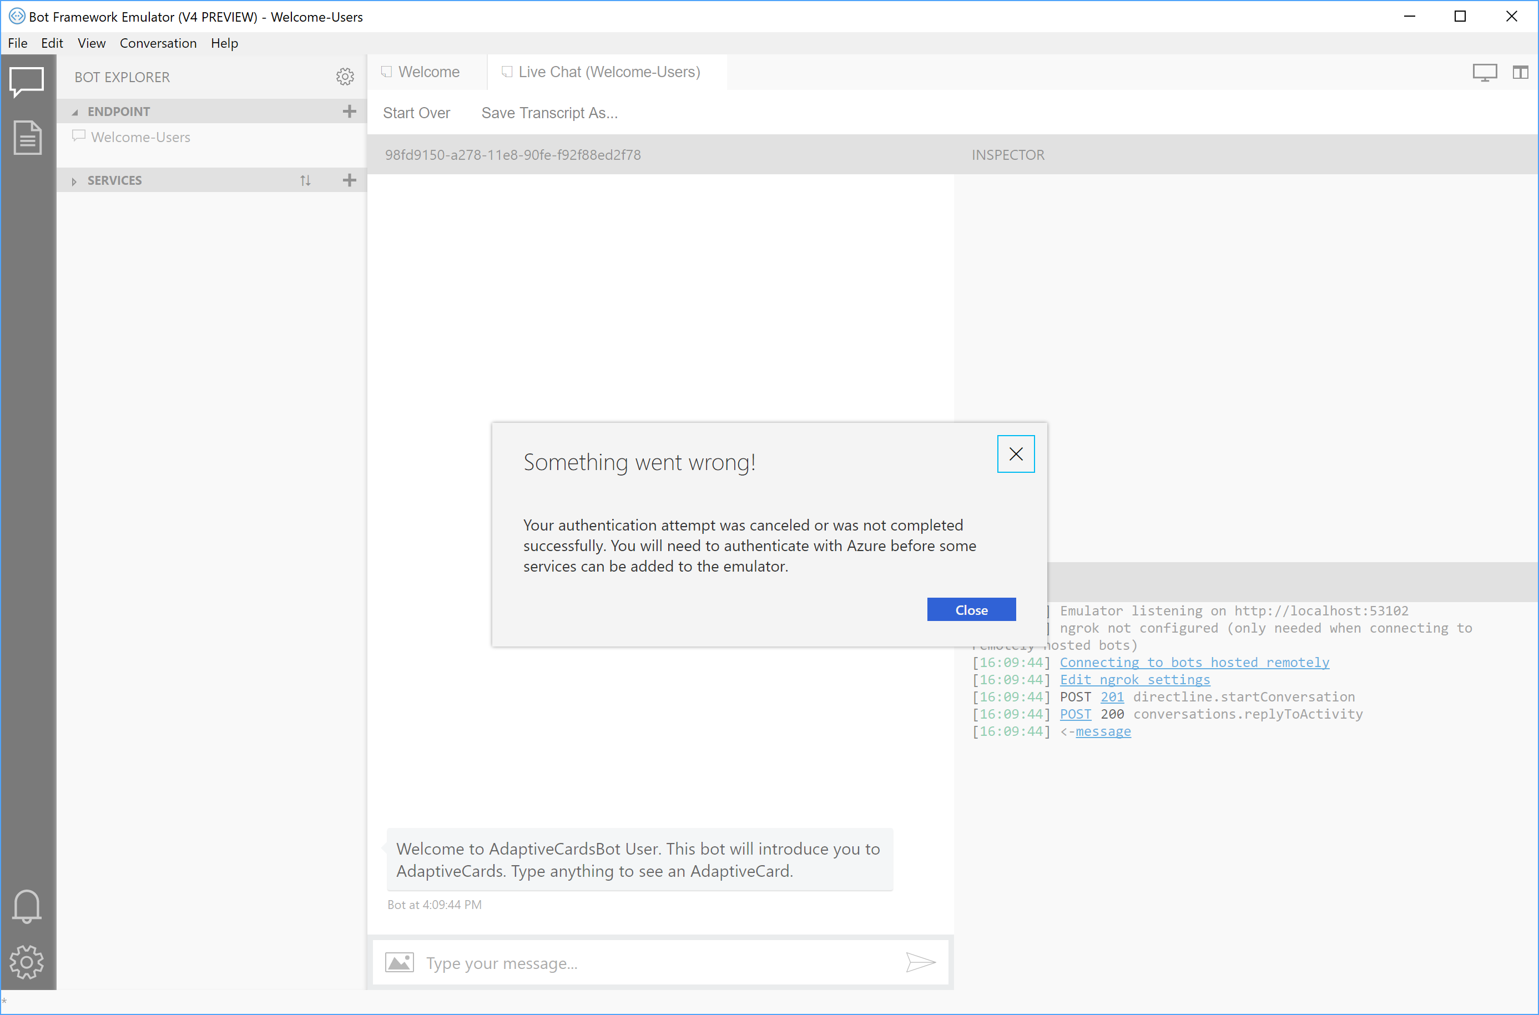This screenshot has height=1015, width=1539.
Task: Click the Type your message input field
Action: pos(647,963)
